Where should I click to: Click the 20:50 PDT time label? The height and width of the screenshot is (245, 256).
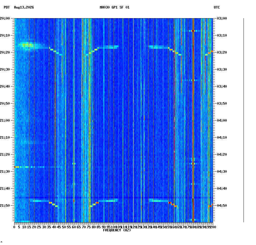click(5, 104)
